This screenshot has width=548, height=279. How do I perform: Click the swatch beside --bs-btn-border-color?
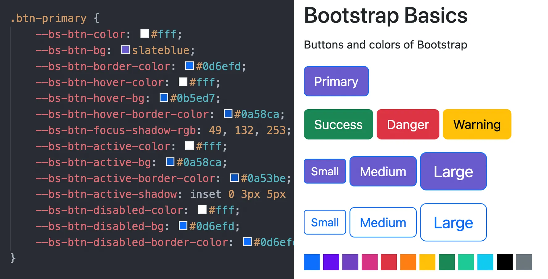(x=189, y=66)
